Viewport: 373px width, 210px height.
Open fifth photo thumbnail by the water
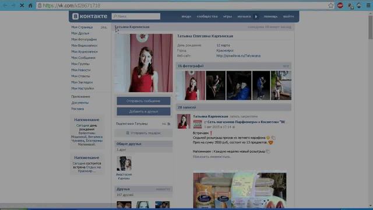[281, 85]
